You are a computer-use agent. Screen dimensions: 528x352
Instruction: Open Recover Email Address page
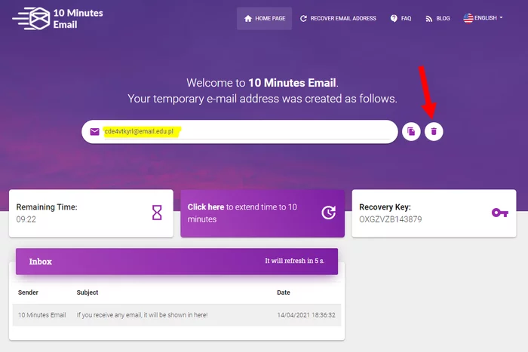tap(338, 19)
